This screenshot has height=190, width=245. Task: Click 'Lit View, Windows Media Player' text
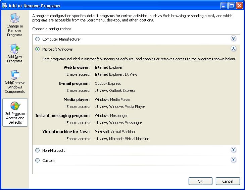pyautogui.click(x=120, y=107)
